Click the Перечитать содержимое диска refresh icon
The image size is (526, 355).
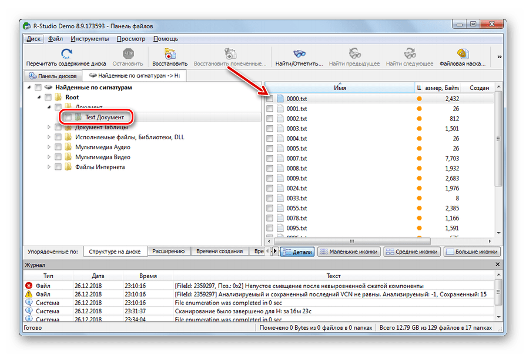(x=66, y=53)
